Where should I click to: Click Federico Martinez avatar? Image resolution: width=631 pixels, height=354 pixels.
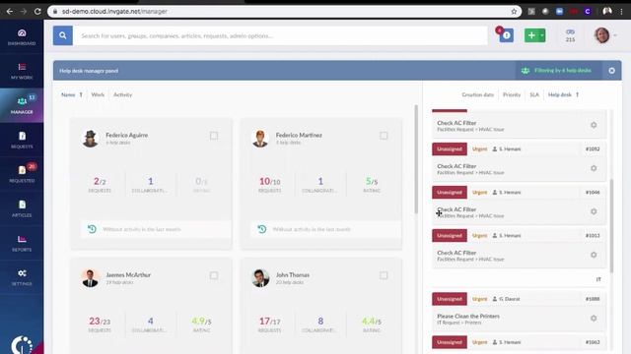pos(260,139)
